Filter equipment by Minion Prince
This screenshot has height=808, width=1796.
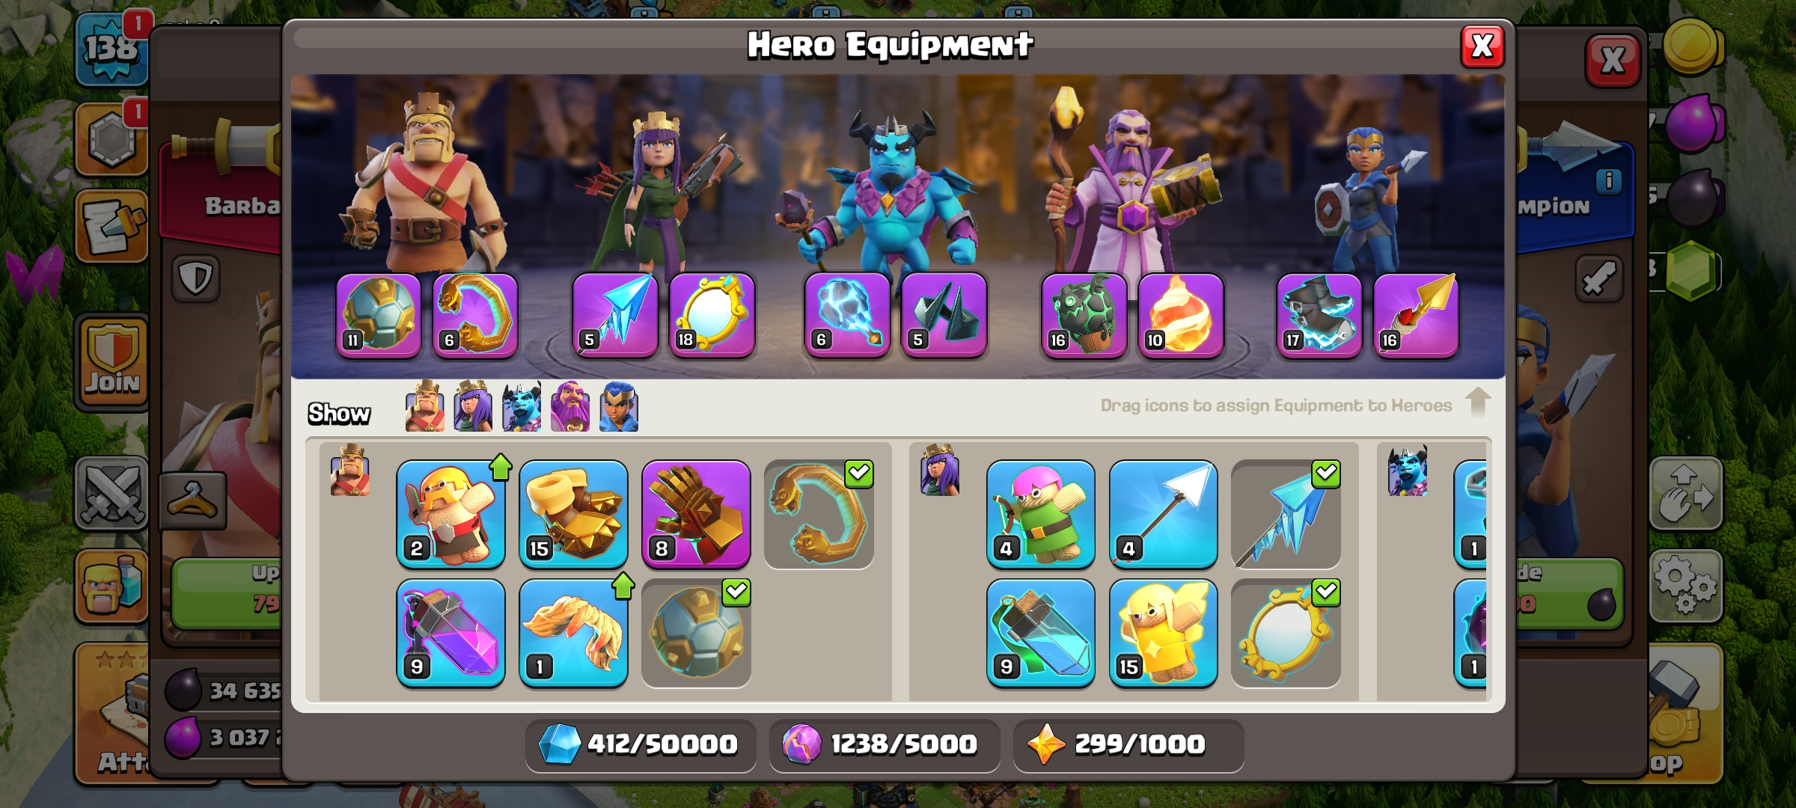tap(522, 406)
